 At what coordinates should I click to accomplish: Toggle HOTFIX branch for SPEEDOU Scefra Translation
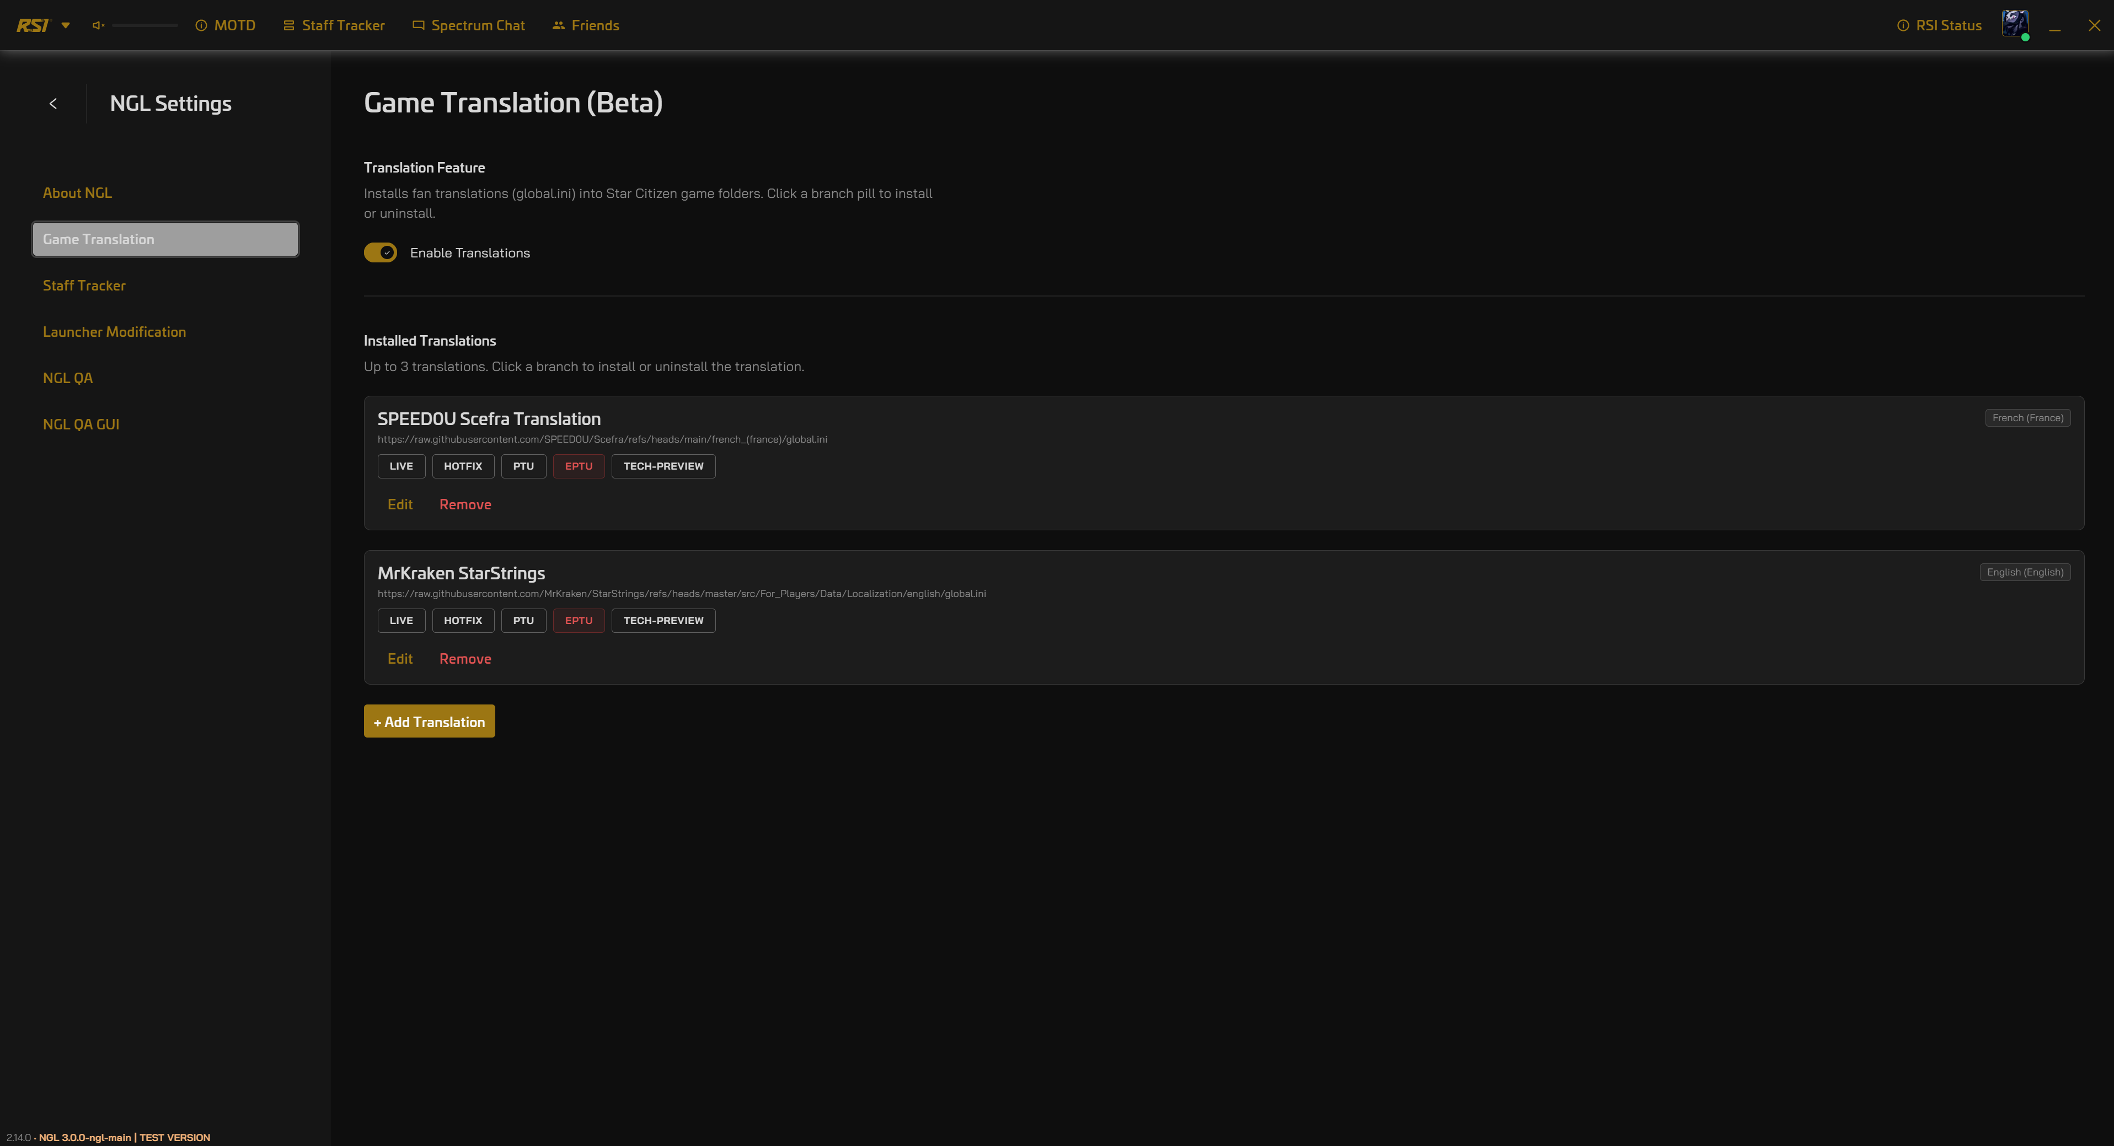(x=463, y=466)
